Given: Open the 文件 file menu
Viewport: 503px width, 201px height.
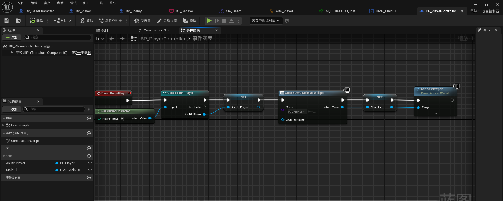Looking at the screenshot, I should (x=21, y=3).
